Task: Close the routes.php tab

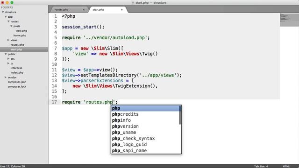Action: tap(84, 9)
